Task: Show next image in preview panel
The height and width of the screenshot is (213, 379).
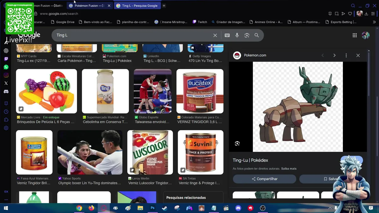Action: click(334, 55)
